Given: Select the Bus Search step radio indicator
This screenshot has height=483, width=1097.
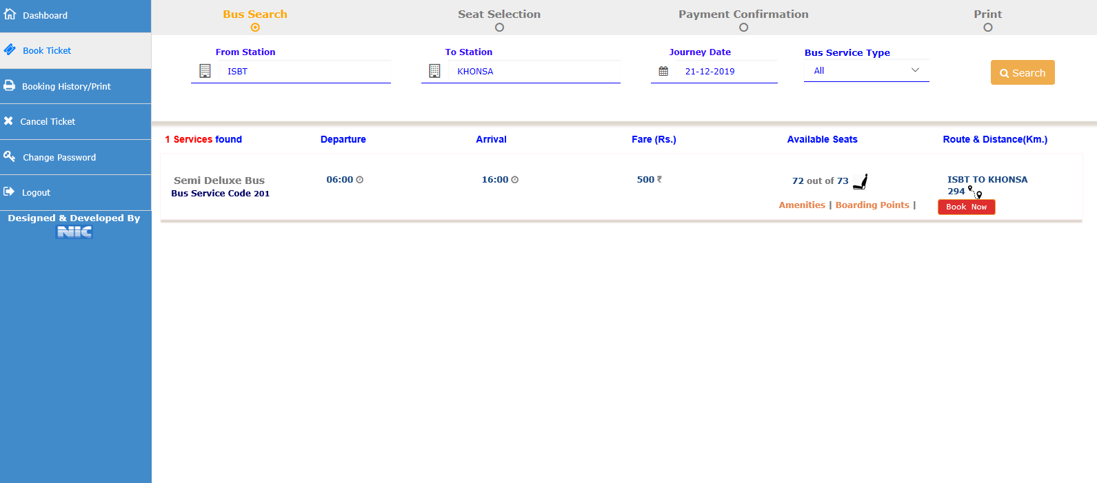Looking at the screenshot, I should 255,28.
